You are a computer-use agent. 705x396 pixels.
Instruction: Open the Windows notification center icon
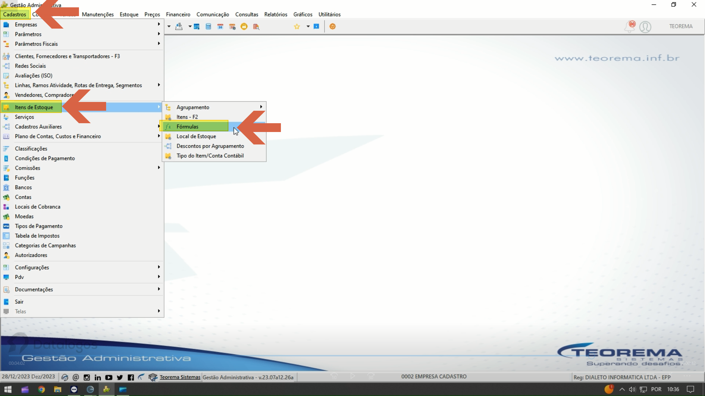[690, 389]
